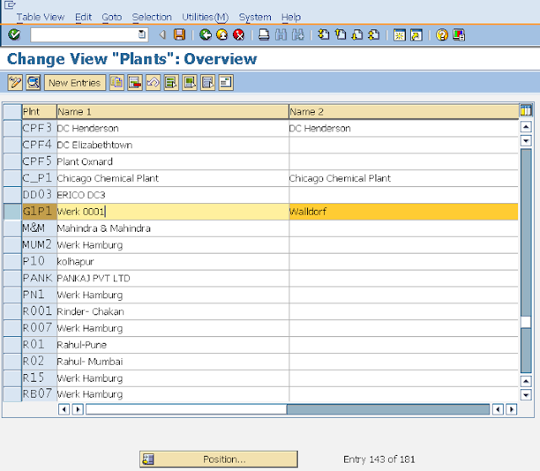Click the table configuration icon beside Name 2
The width and height of the screenshot is (540, 471).
[x=526, y=110]
